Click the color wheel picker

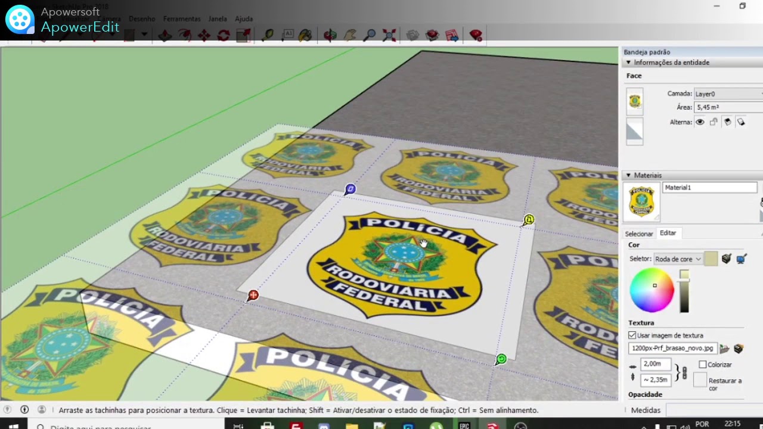tap(652, 290)
